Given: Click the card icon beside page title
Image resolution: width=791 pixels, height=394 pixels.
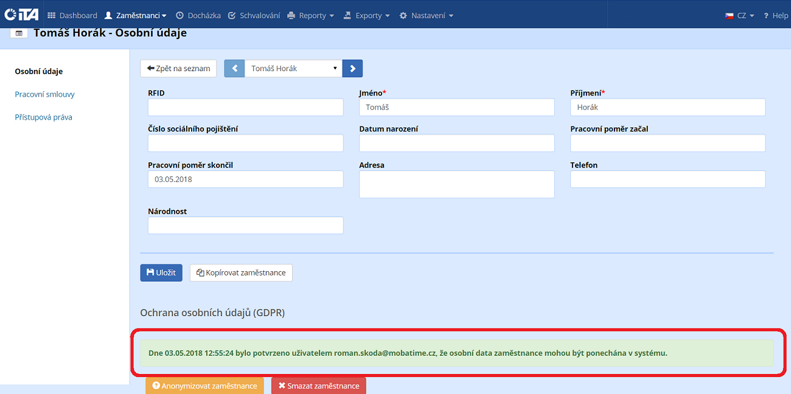Looking at the screenshot, I should pos(19,33).
